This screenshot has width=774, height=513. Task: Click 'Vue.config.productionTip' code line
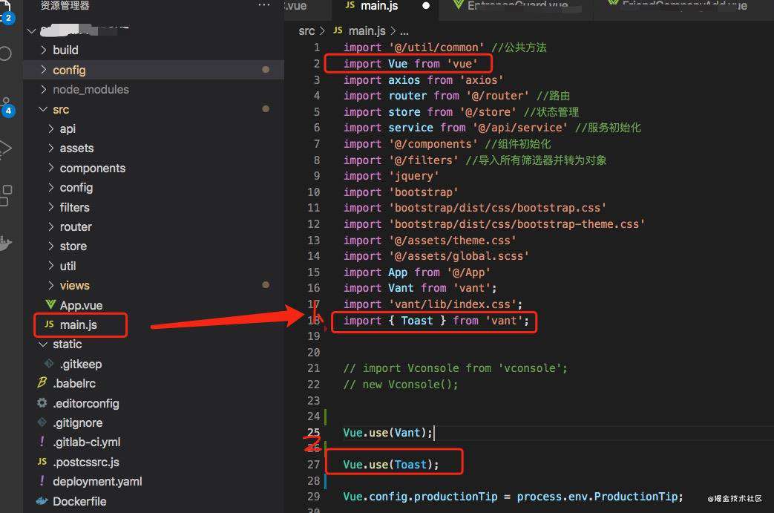point(514,496)
